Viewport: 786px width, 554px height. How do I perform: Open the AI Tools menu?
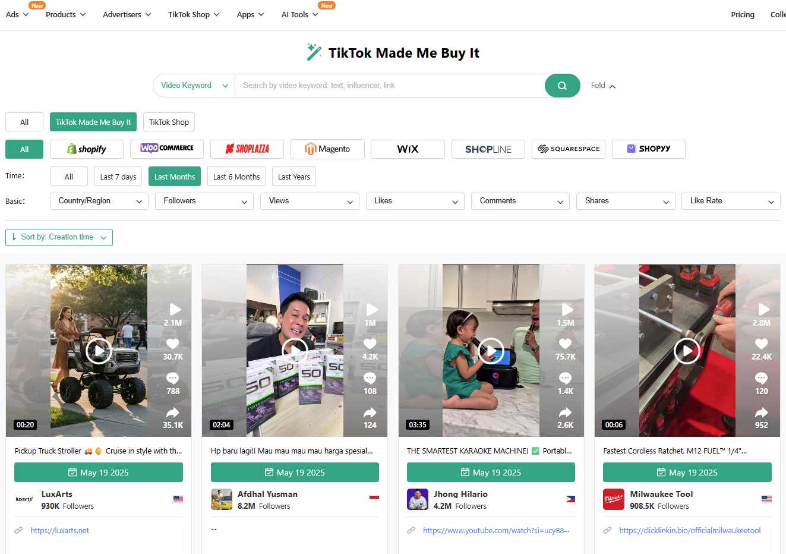point(299,14)
